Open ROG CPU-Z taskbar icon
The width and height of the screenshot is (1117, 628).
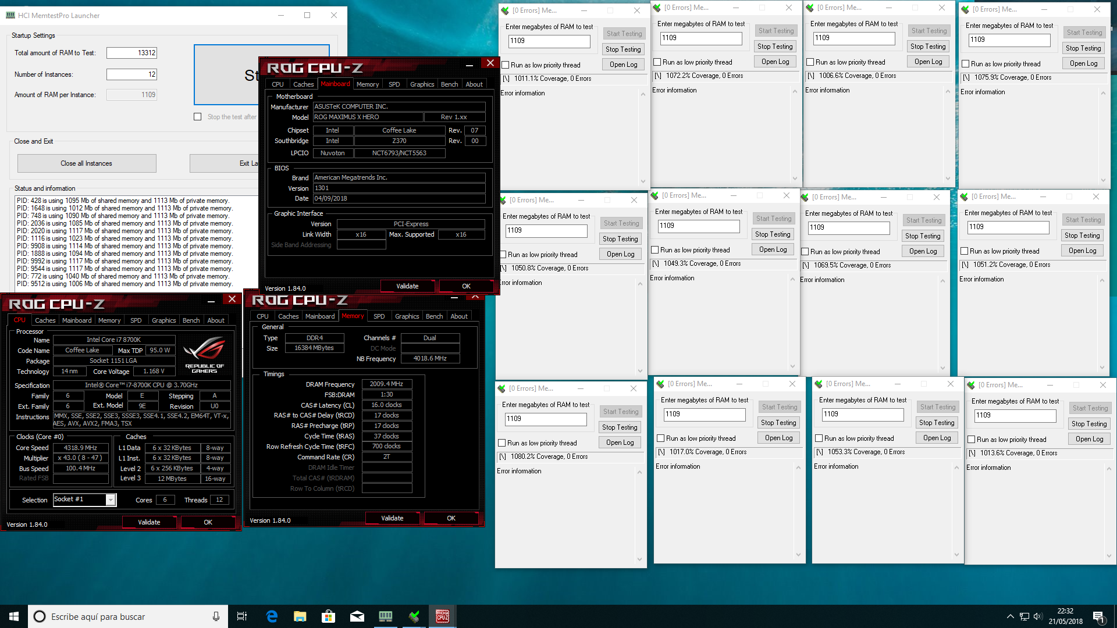coord(443,616)
